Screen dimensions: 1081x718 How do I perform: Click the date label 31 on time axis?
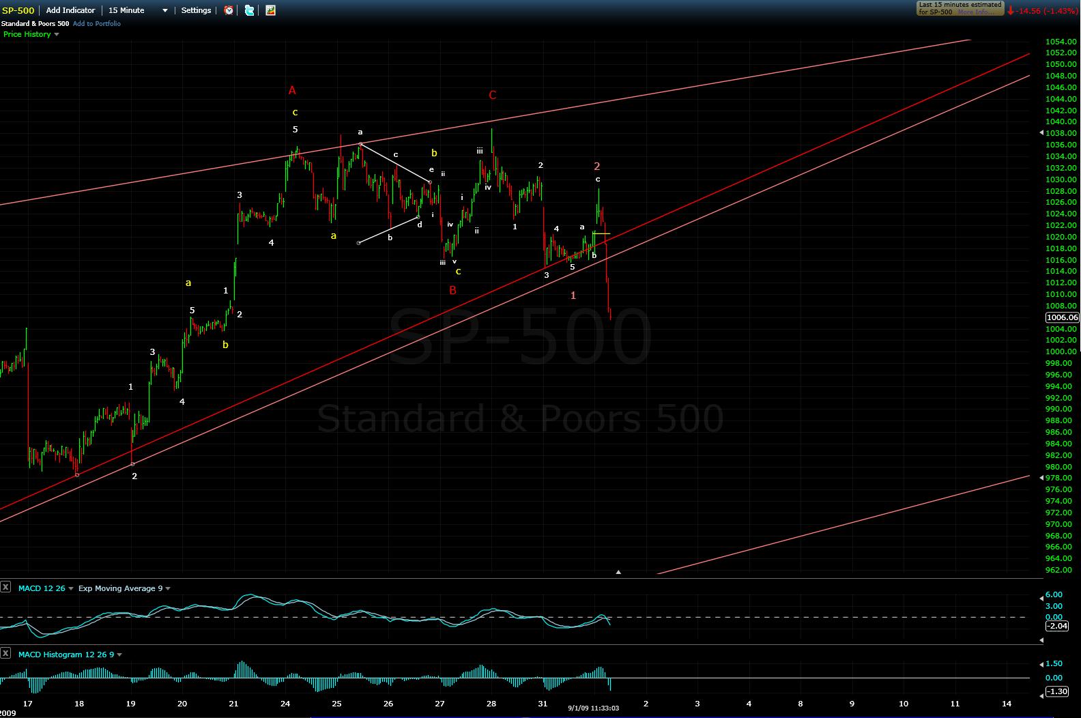coord(543,704)
